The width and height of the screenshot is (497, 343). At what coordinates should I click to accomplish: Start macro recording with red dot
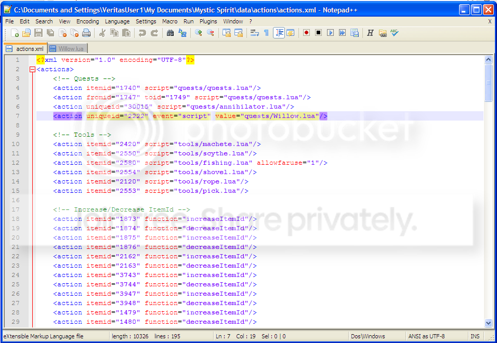[306, 33]
